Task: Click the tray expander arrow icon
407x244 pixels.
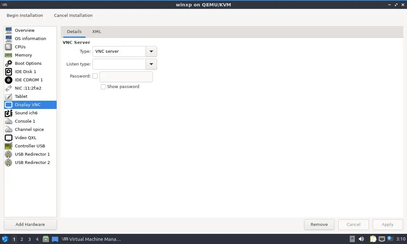Action: (352, 239)
